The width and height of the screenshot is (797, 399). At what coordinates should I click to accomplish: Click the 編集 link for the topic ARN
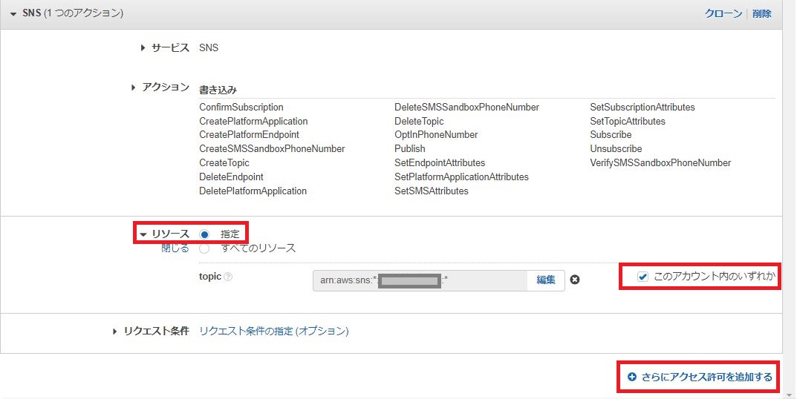coord(546,280)
